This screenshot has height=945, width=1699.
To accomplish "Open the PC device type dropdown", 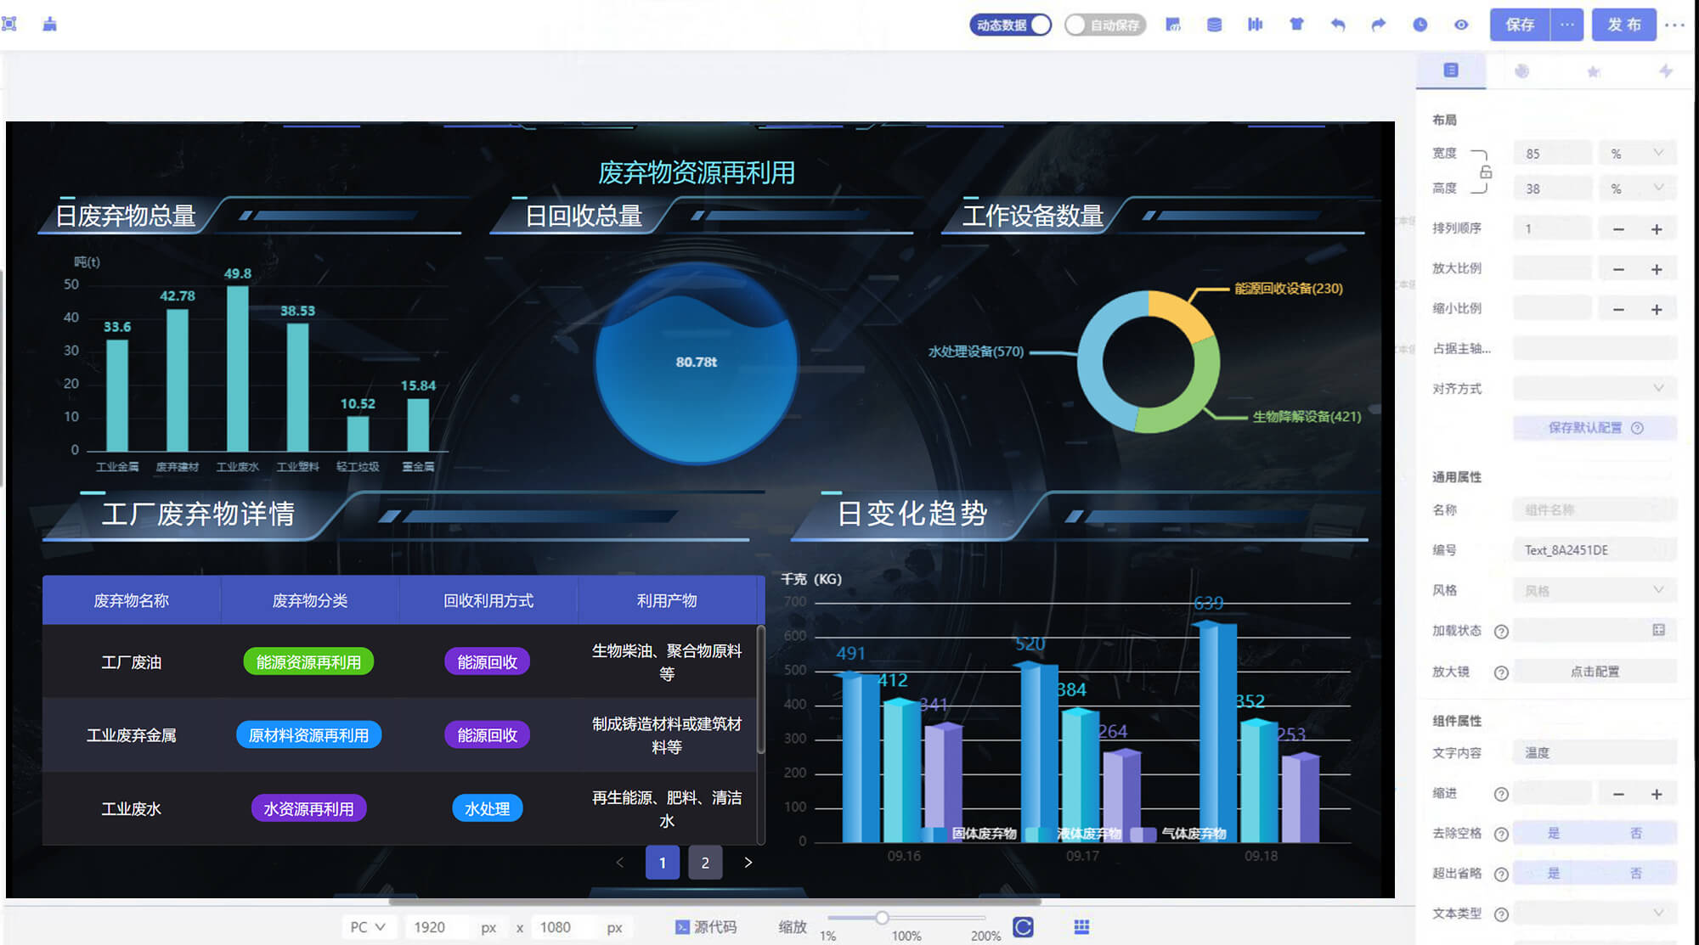I will 368,926.
